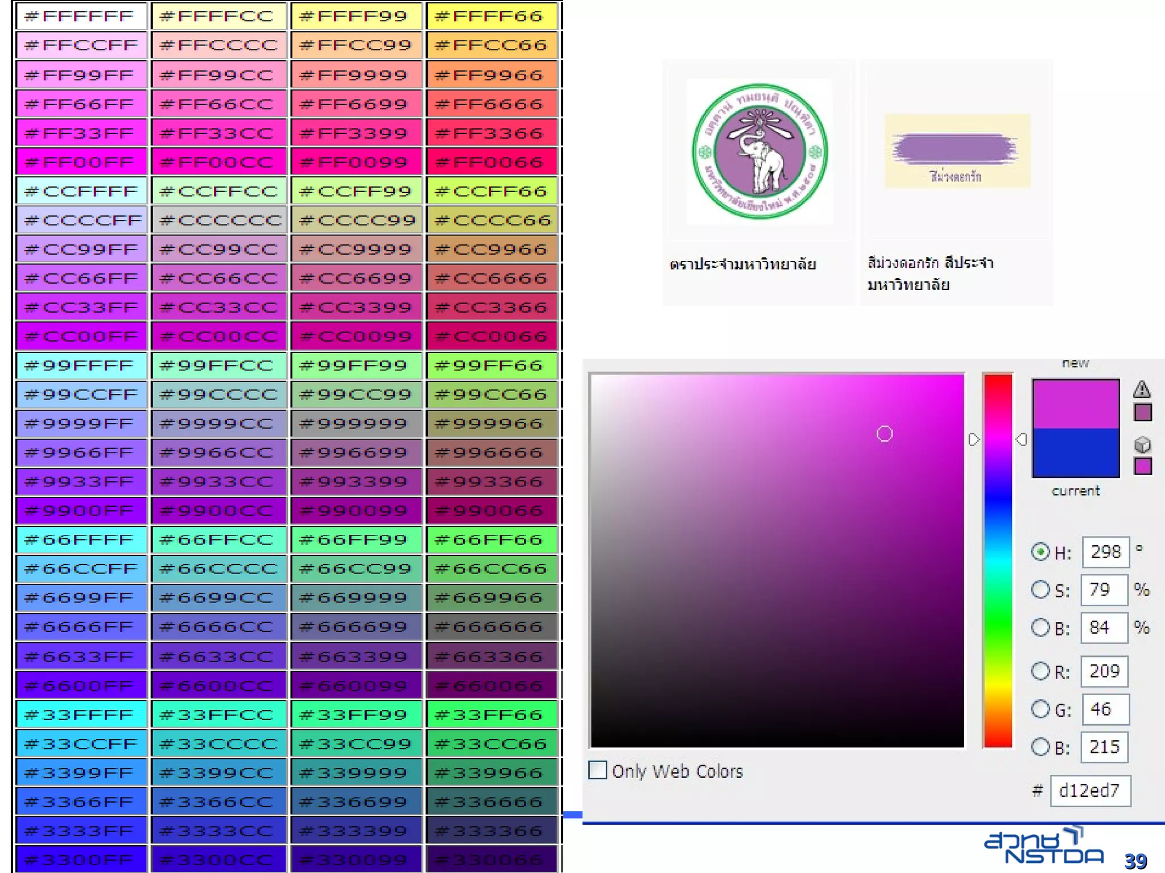Click the current blue color swatch
Screen dimensions: 1165x873
tap(1075, 453)
